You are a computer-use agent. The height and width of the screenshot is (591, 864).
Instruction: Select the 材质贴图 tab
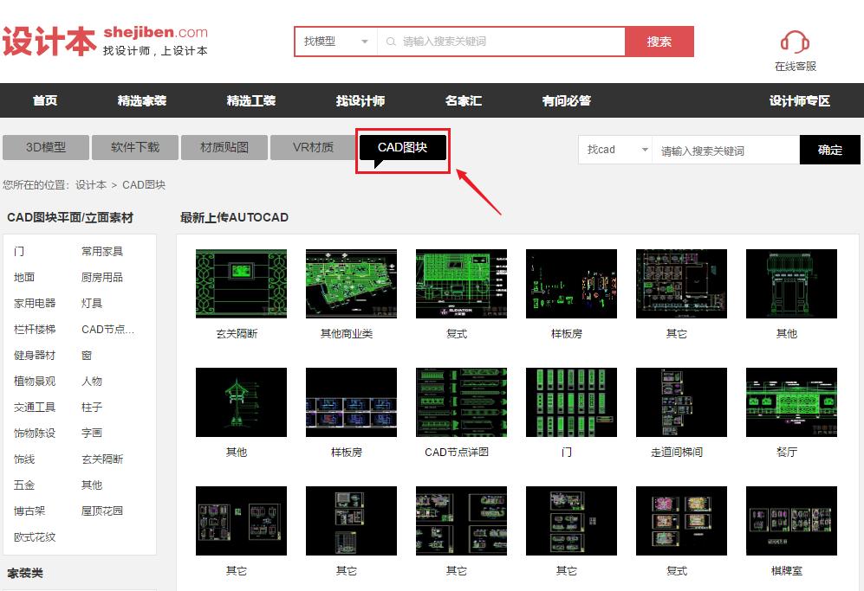pos(224,147)
